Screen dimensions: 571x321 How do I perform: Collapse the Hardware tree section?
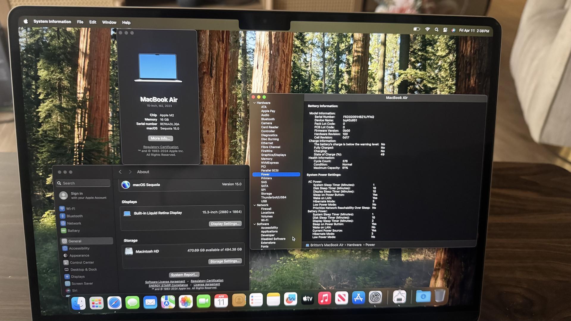point(255,103)
